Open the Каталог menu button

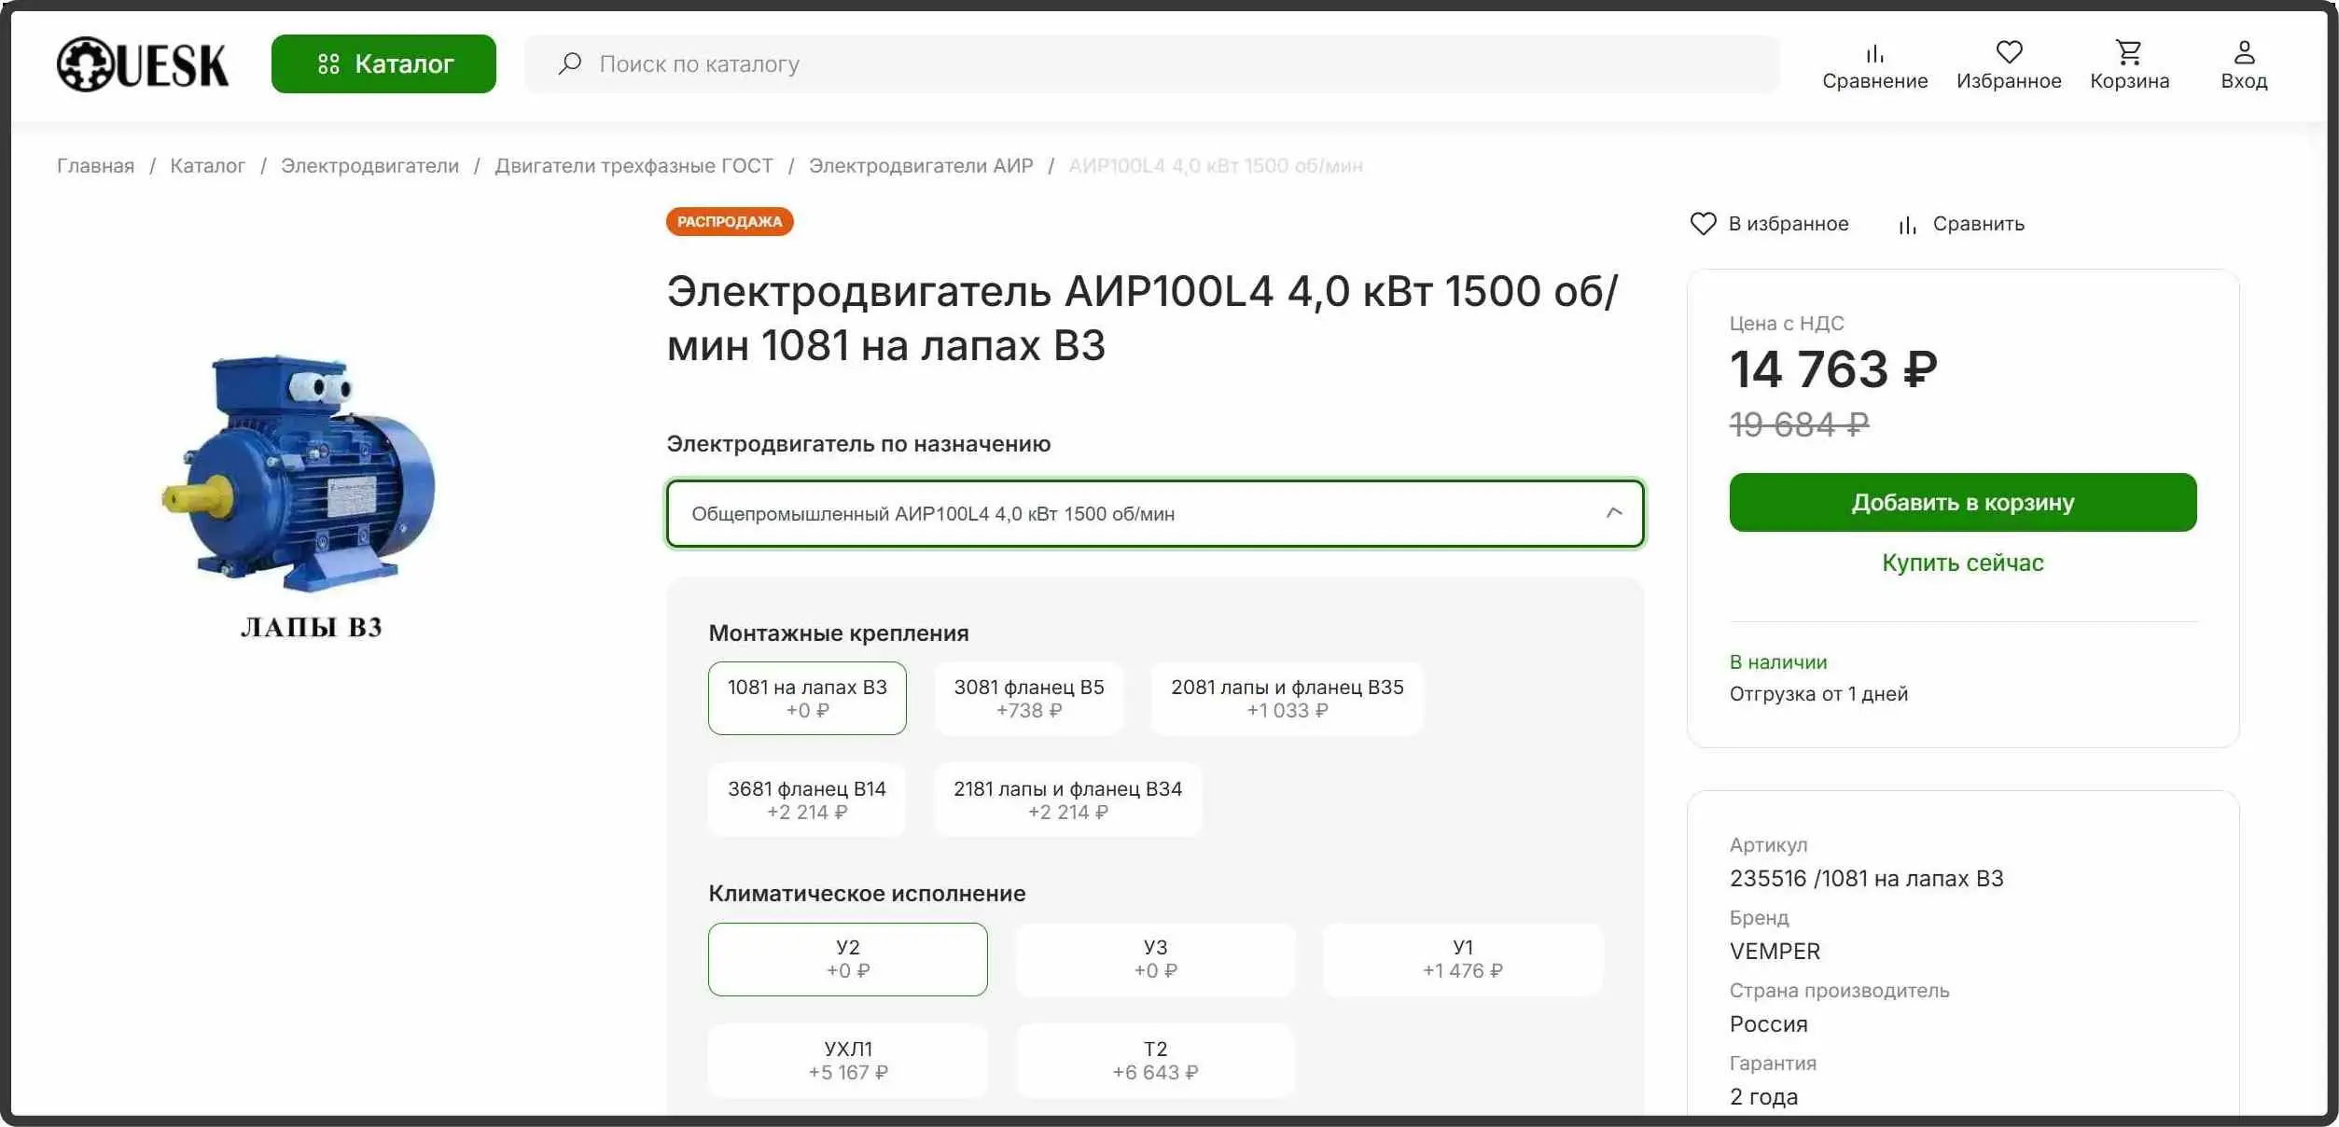point(383,64)
